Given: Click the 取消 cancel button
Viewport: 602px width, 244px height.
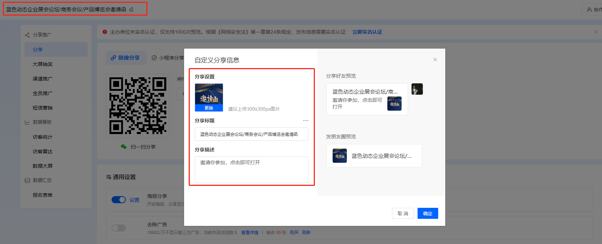Looking at the screenshot, I should click(403, 213).
